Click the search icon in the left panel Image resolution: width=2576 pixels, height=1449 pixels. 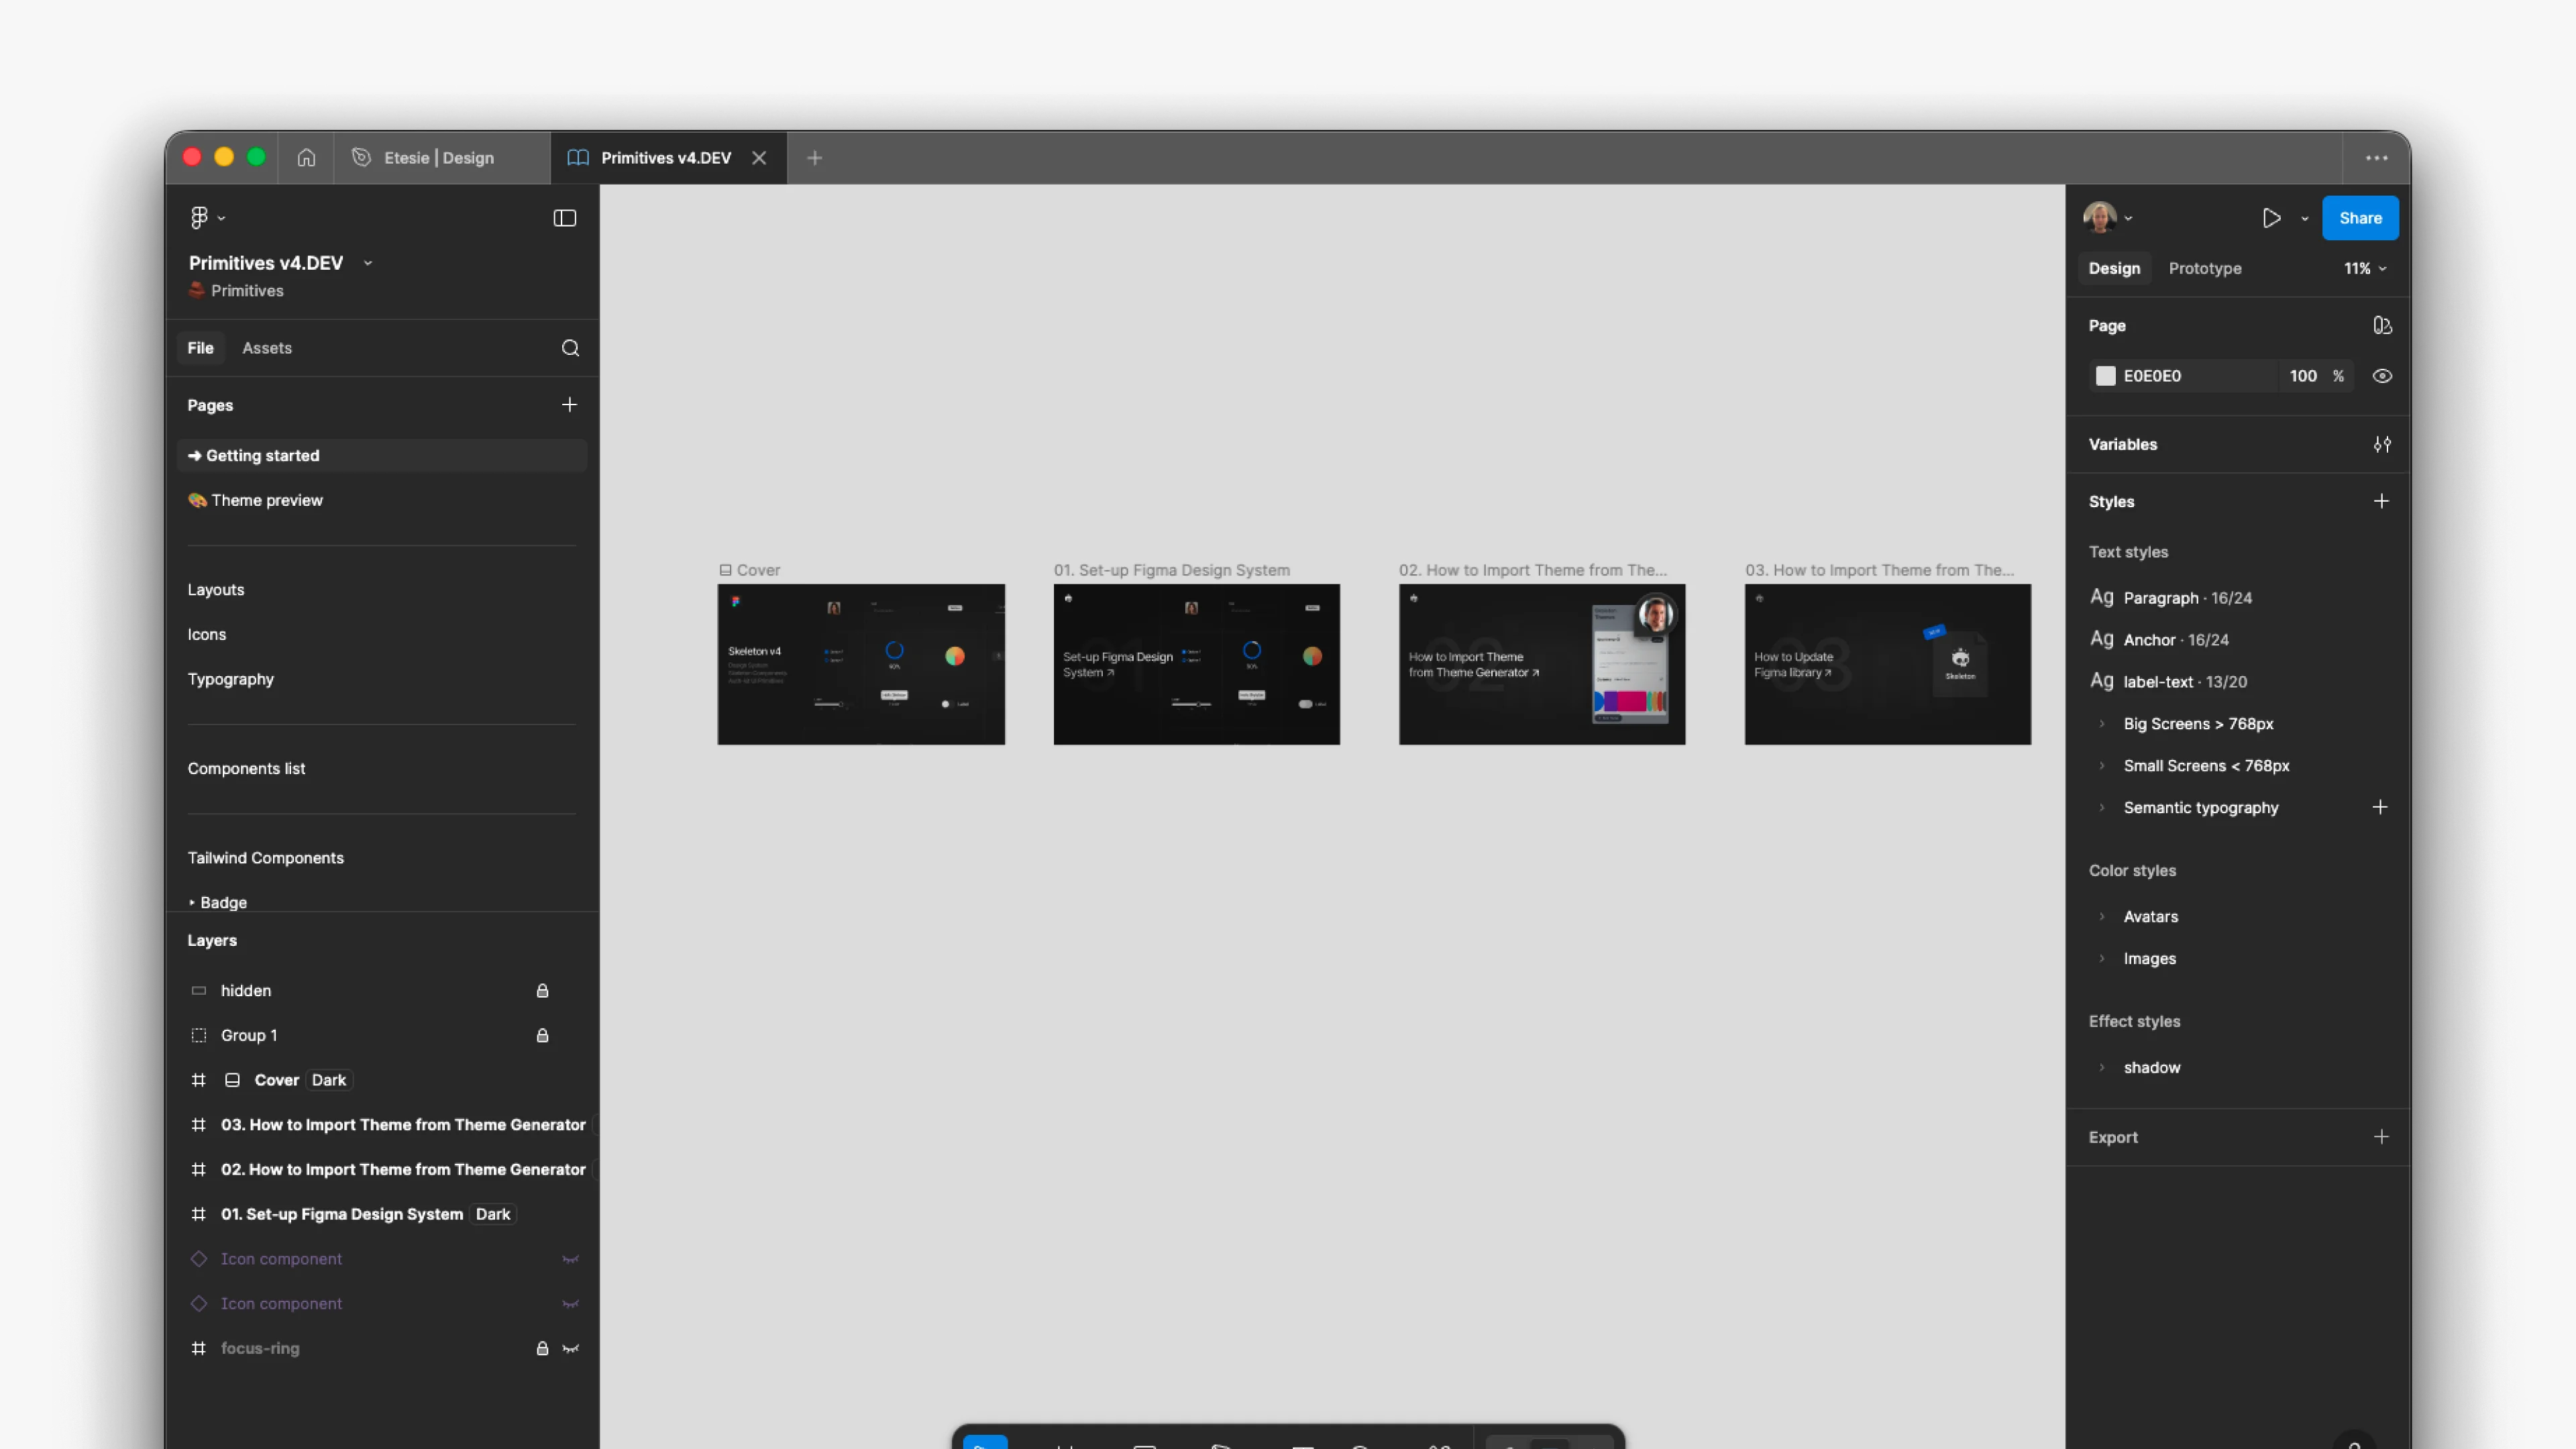[x=570, y=347]
